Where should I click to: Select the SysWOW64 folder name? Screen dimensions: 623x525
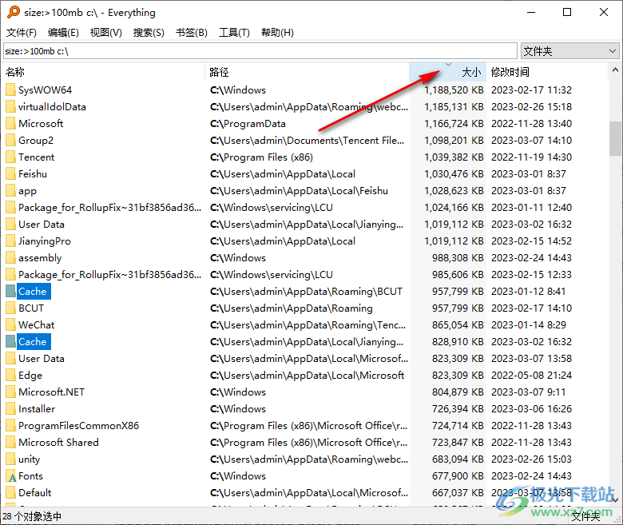pyautogui.click(x=45, y=89)
